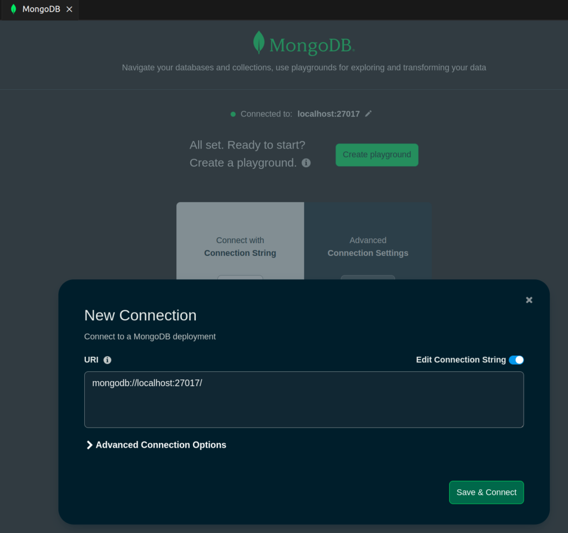Click the Save & Connect button
This screenshot has width=568, height=533.
point(486,492)
